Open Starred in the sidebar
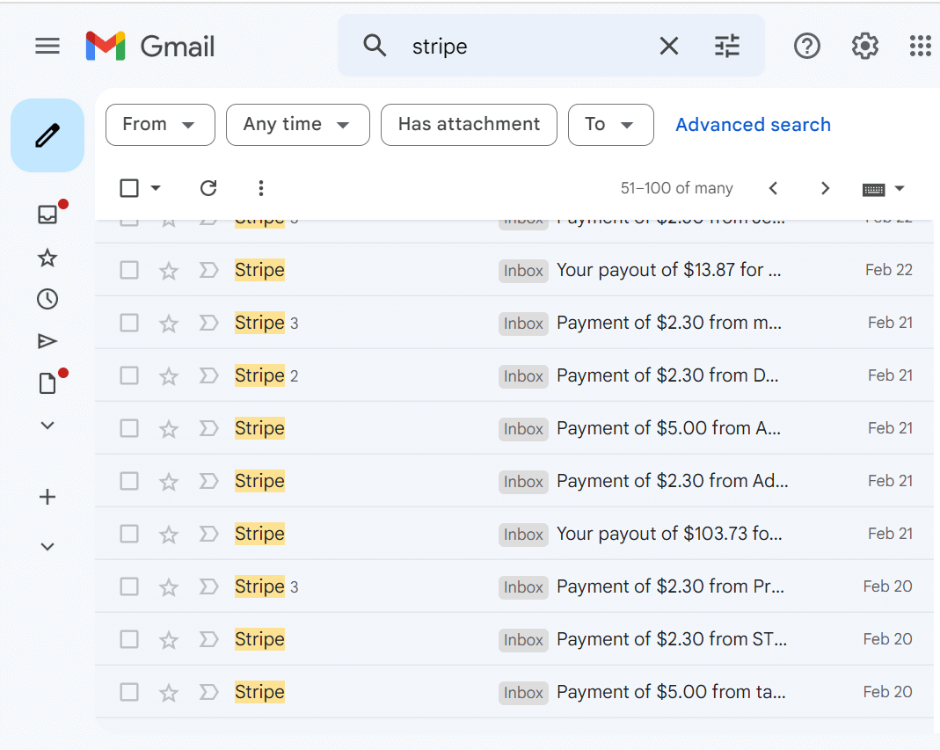The height and width of the screenshot is (750, 940). (47, 258)
